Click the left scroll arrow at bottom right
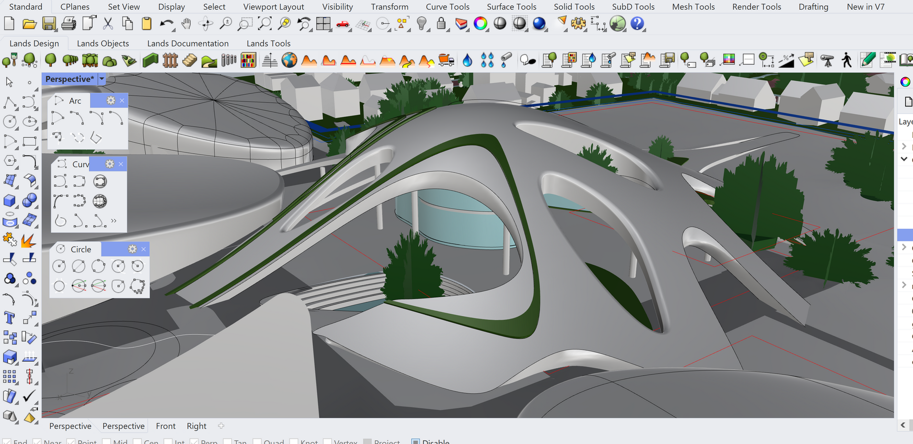Screen dimensions: 913x444 (903, 425)
